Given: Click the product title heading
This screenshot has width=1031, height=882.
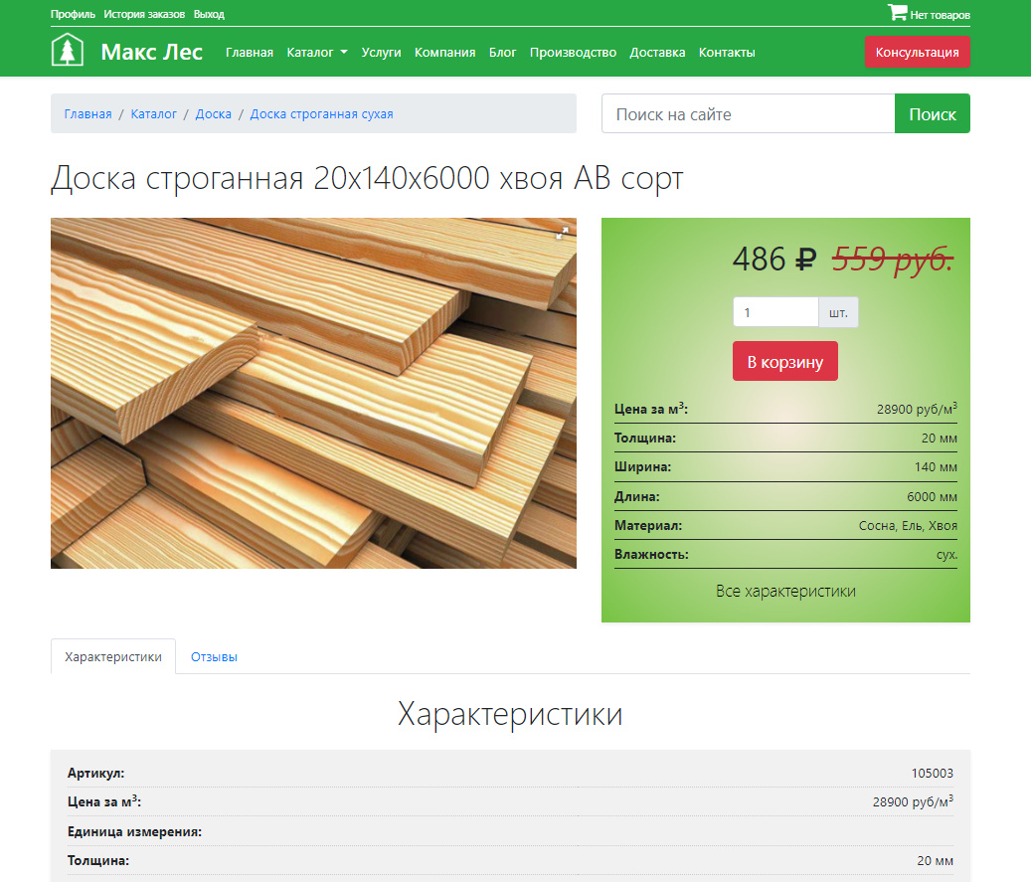Looking at the screenshot, I should 367,178.
